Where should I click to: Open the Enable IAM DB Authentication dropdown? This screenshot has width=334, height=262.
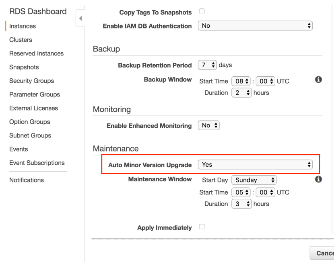[x=256, y=26]
